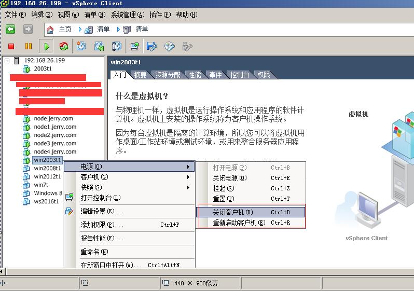The image size is (414, 291).
Task: Expand the 快照 snapshot submenu arrow
Action: [x=188, y=187]
